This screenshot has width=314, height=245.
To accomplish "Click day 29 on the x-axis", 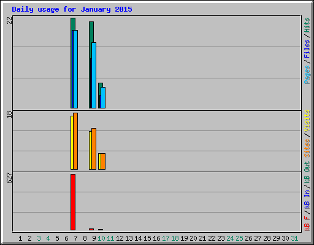I will click(x=276, y=238).
